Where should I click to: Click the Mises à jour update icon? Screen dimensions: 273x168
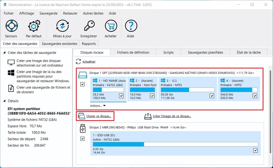[62, 26]
